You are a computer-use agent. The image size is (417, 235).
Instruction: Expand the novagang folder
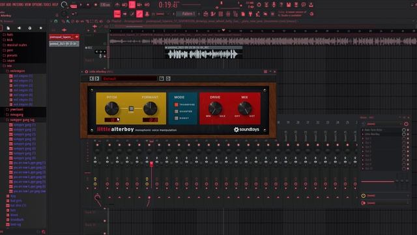click(14, 115)
